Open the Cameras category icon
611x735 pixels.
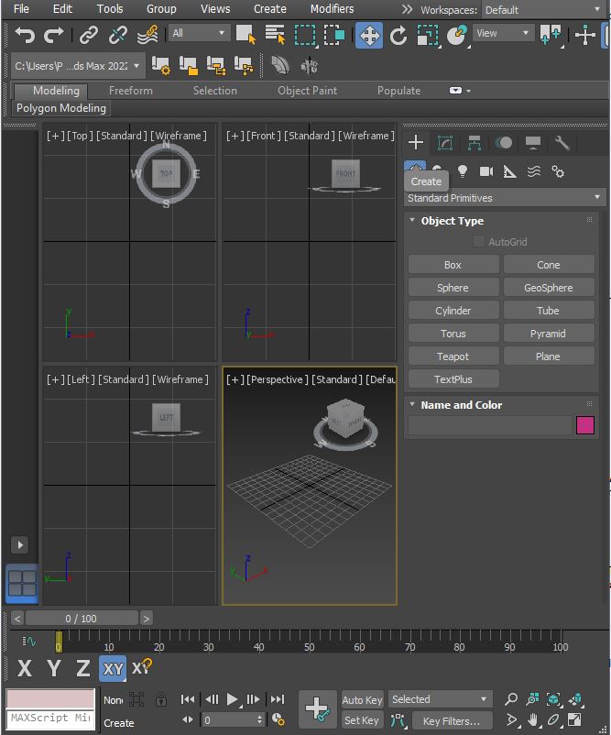click(x=486, y=171)
